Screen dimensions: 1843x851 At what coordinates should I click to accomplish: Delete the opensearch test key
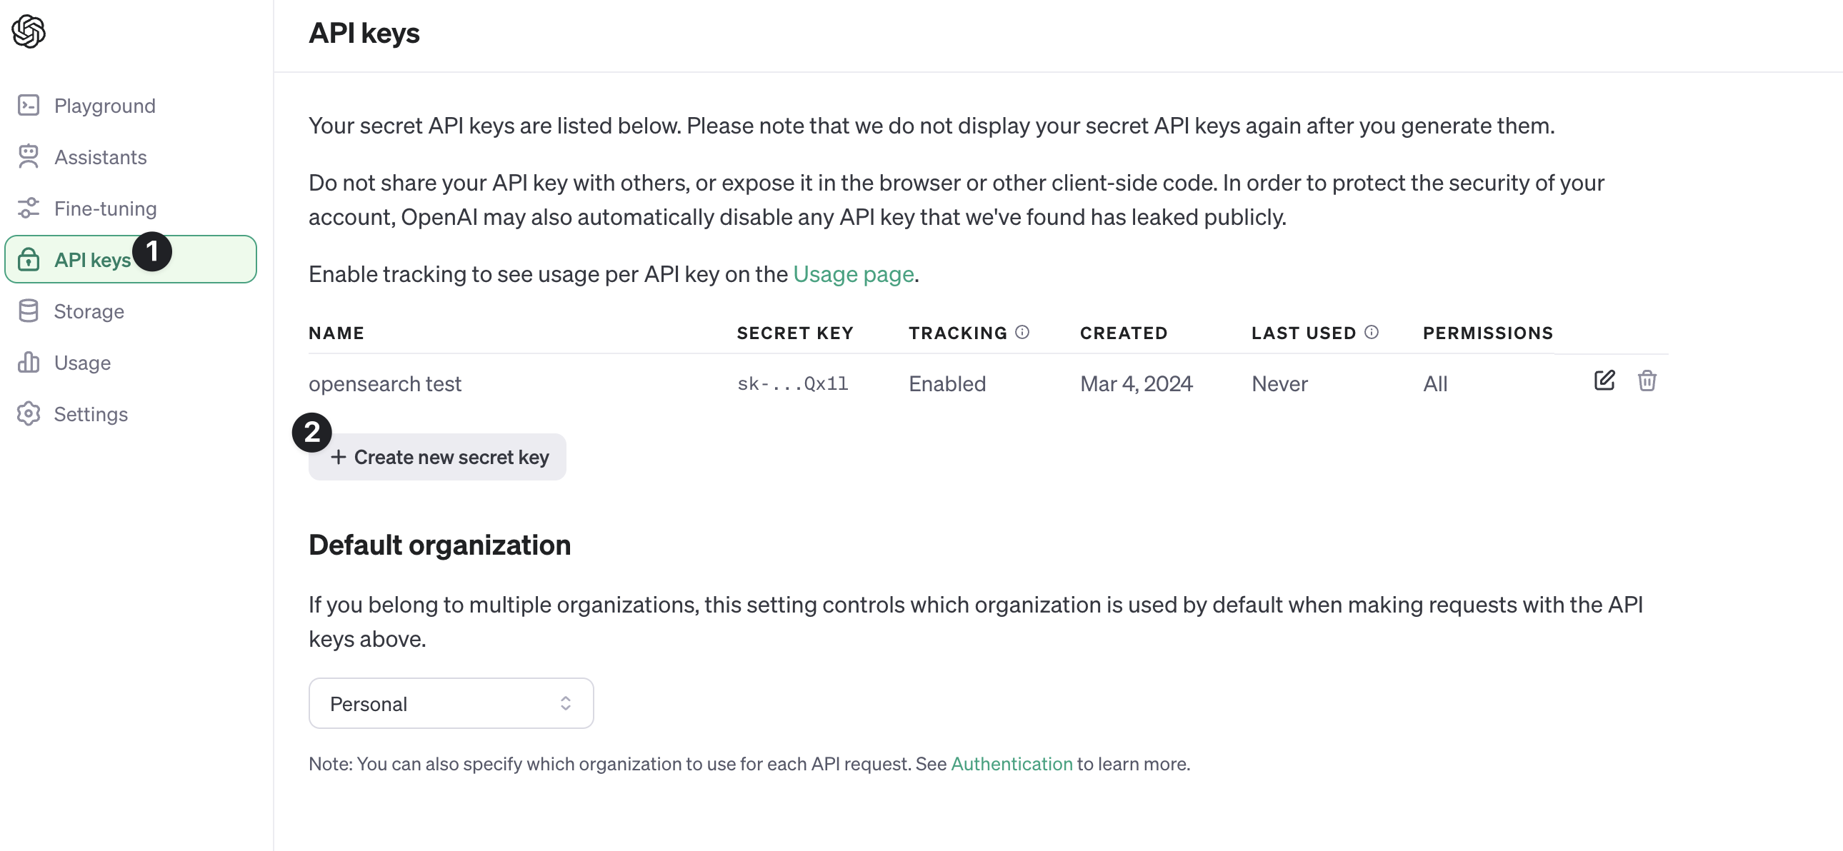click(1647, 381)
